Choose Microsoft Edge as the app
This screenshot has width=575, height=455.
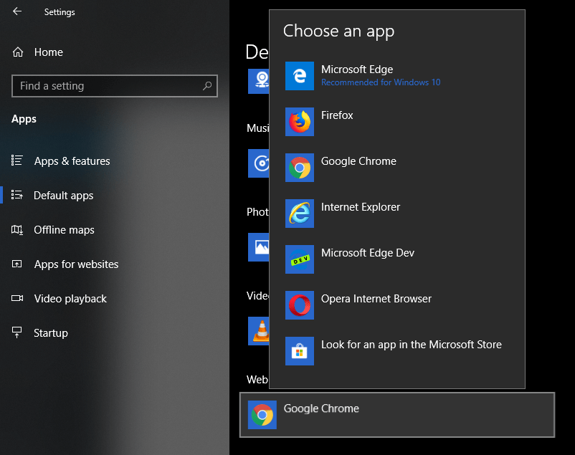tap(397, 76)
